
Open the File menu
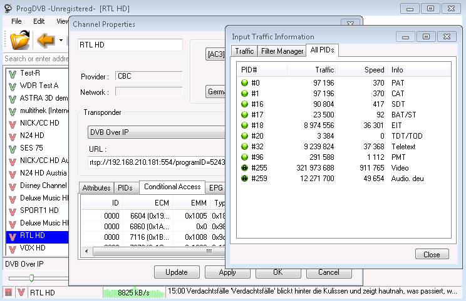tap(16, 21)
